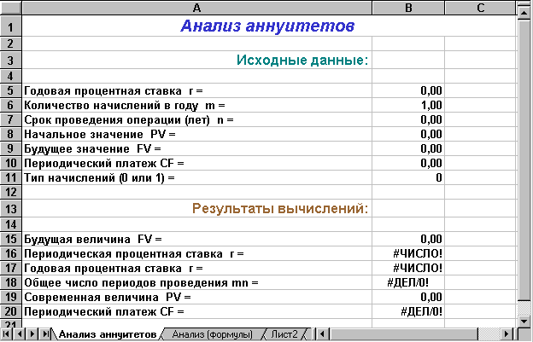This screenshot has width=533, height=342.
Task: Select column A header
Action: pyautogui.click(x=197, y=8)
